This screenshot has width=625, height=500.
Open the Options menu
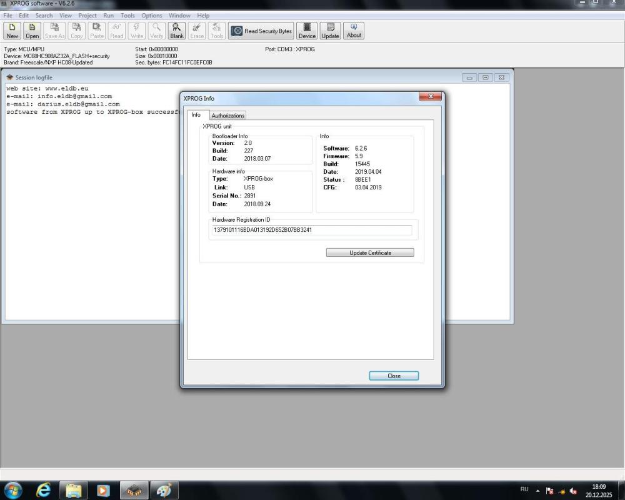(151, 16)
